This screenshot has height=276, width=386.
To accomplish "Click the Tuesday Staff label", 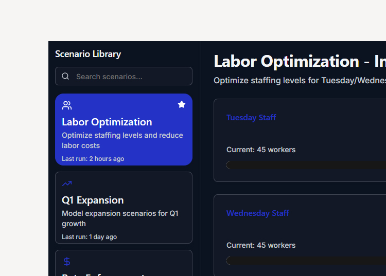I will click(251, 118).
